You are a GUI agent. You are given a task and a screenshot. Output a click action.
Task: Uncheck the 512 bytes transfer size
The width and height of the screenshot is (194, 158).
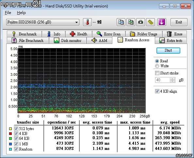16,128
